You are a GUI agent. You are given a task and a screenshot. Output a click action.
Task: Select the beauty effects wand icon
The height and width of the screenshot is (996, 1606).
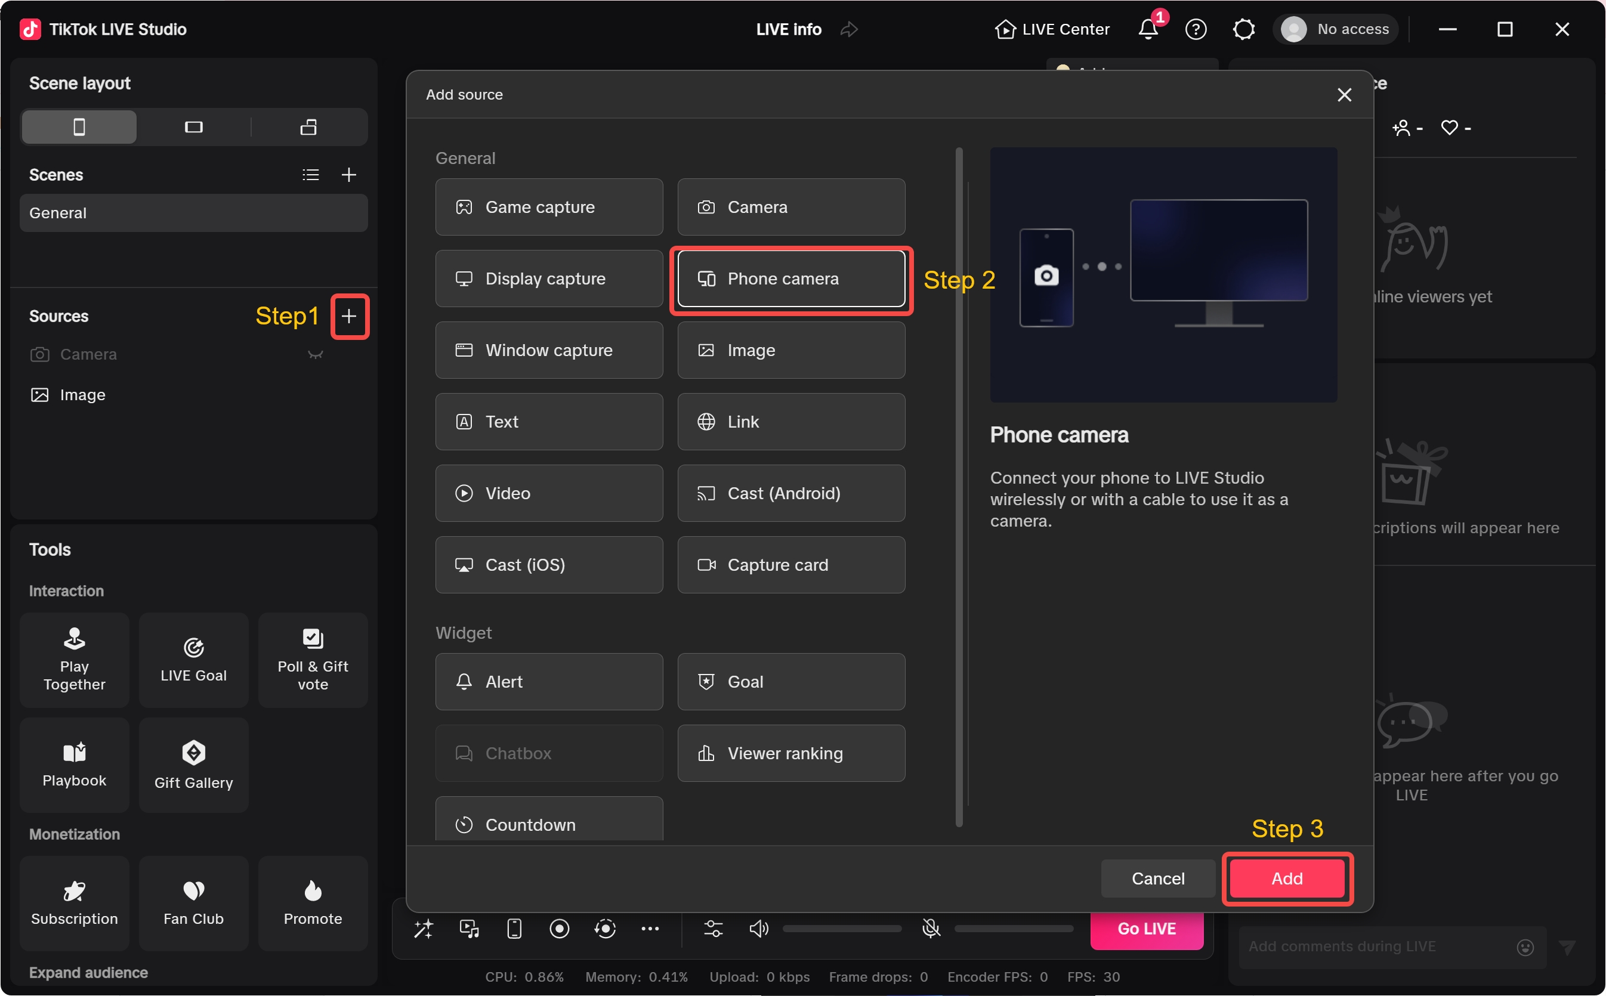[x=424, y=929]
